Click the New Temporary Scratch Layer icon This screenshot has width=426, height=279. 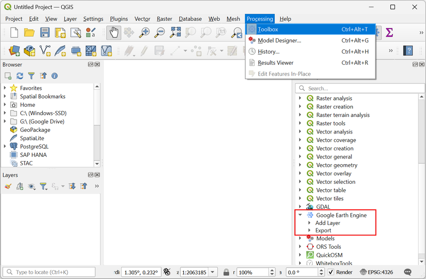click(x=76, y=50)
